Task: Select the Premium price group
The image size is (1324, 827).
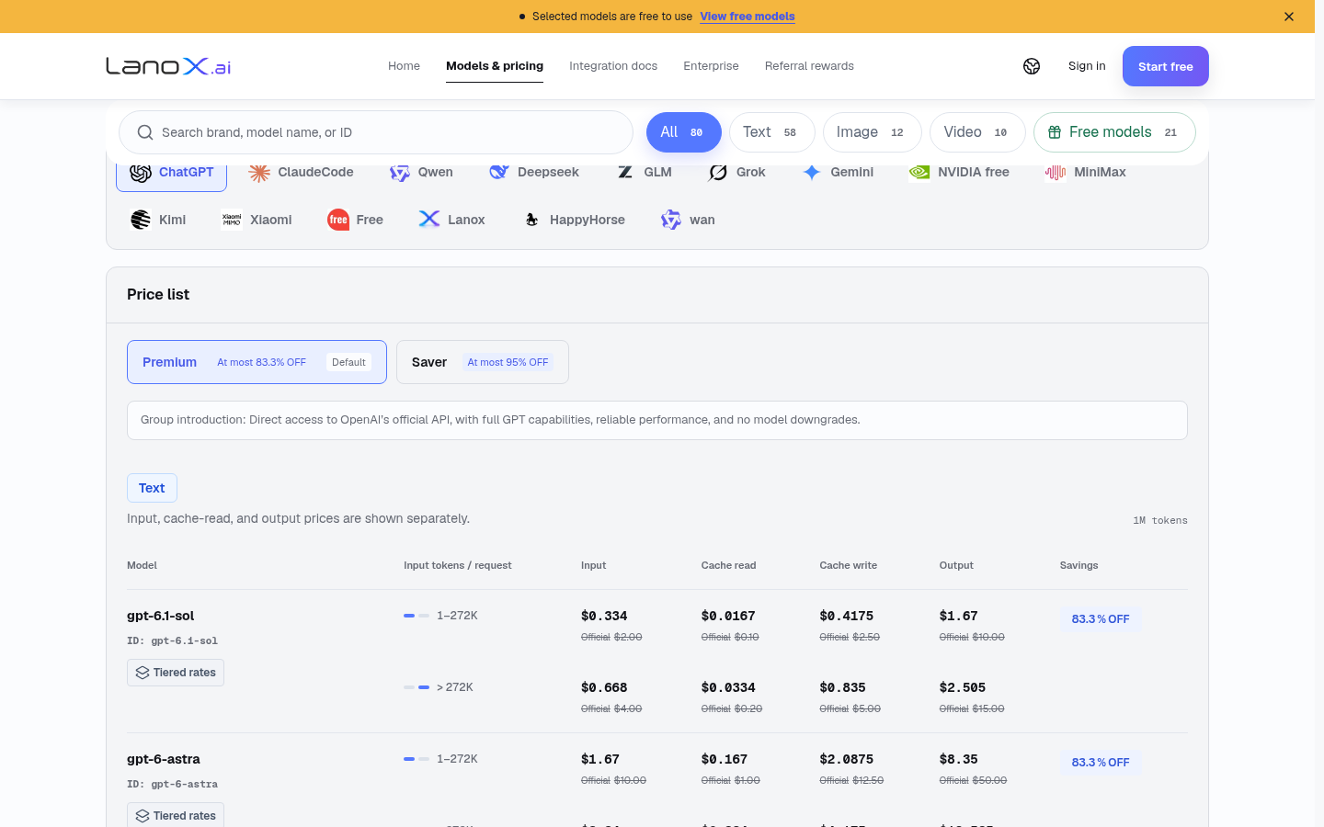Action: click(x=257, y=362)
